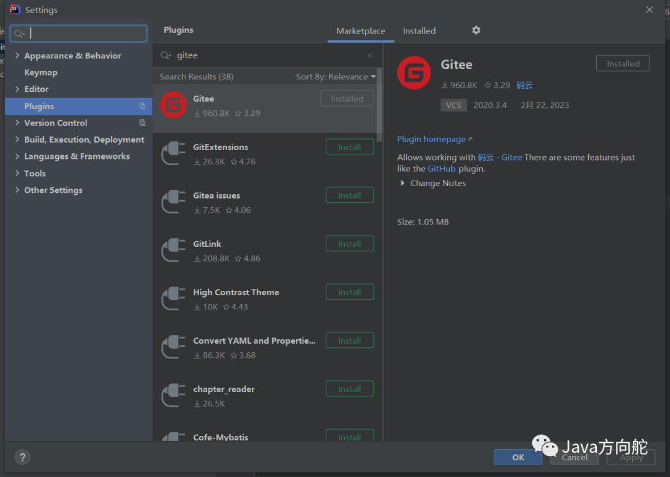This screenshot has width=670, height=477.
Task: Select Plugins in the settings tree
Action: [x=79, y=106]
